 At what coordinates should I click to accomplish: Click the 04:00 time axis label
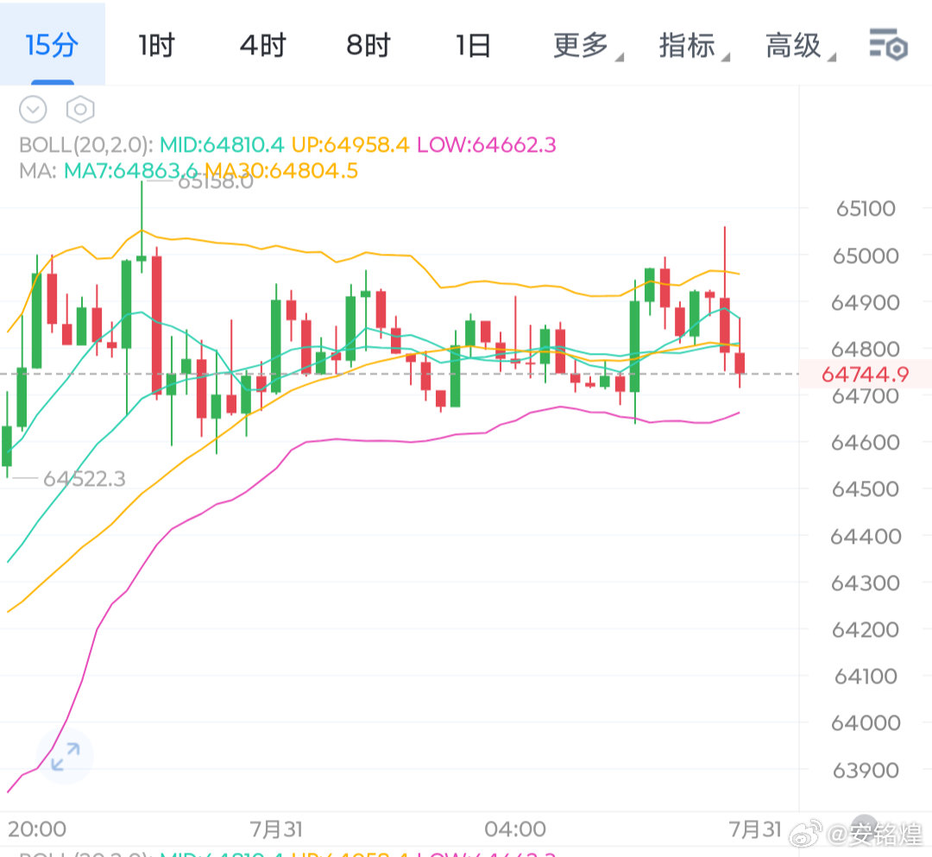(514, 829)
